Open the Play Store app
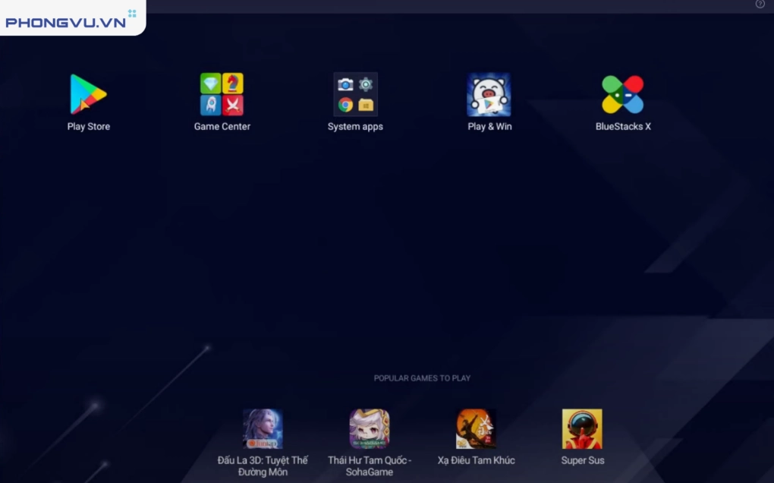This screenshot has height=483, width=774. coord(88,94)
